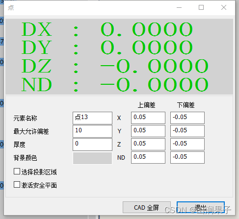Enable the 选择投影区域 checkbox
Image resolution: width=239 pixels, height=219 pixels.
coord(17,171)
